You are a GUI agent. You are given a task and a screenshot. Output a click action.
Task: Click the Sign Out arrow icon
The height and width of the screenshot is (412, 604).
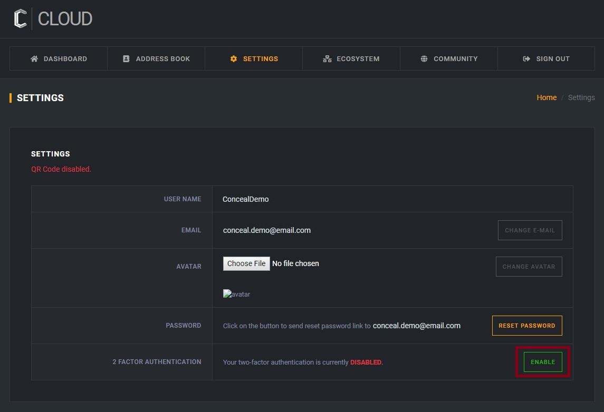click(x=526, y=59)
